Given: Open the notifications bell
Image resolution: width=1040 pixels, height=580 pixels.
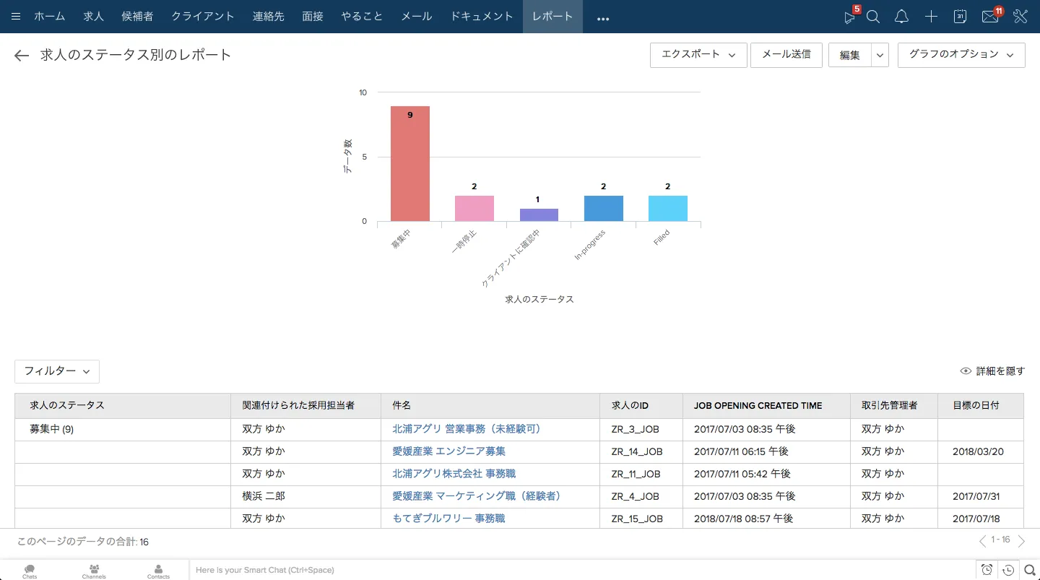Looking at the screenshot, I should (901, 17).
